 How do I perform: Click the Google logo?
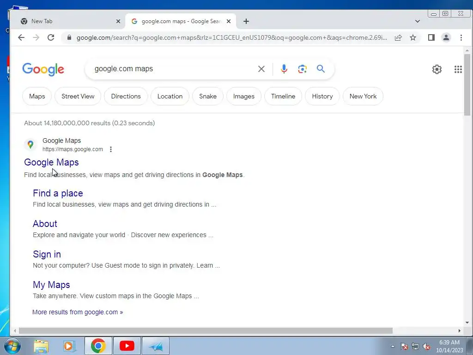pos(43,69)
